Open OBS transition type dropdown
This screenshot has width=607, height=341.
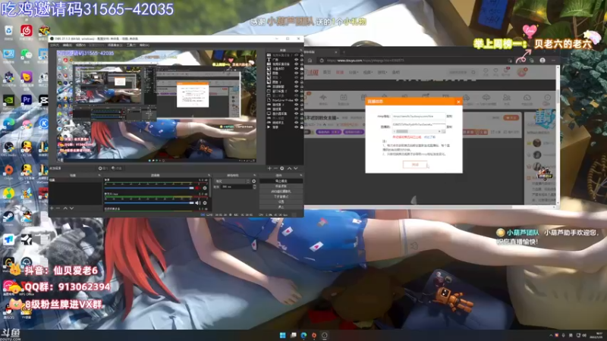[x=232, y=181]
